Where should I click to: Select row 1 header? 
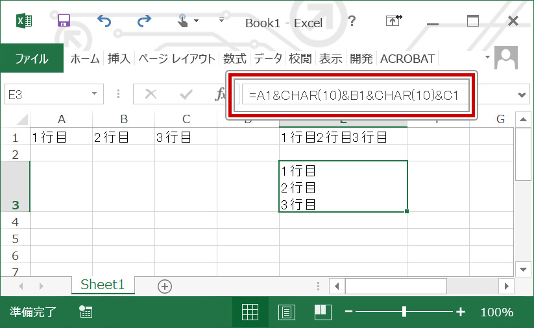click(x=15, y=136)
